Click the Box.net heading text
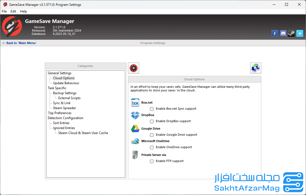This screenshot has width=306, height=195. [x=147, y=102]
